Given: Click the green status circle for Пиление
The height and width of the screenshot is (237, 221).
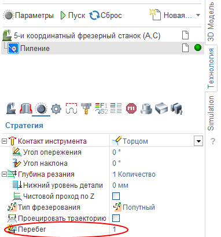Looking at the screenshot, I should [198, 48].
